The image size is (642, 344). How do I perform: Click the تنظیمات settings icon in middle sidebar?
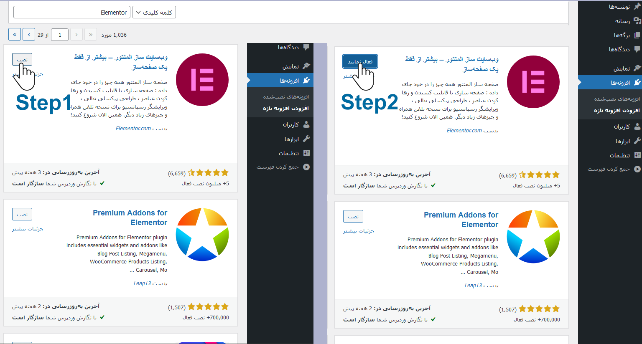pyautogui.click(x=306, y=153)
